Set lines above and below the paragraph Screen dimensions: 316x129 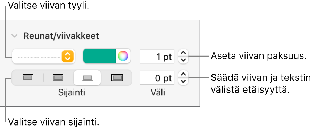click(58, 78)
